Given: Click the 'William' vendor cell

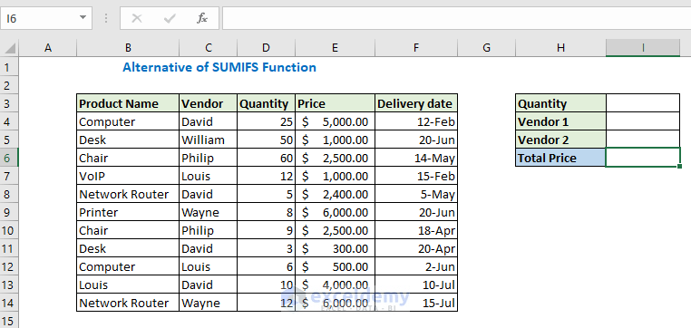Looking at the screenshot, I should (208, 140).
